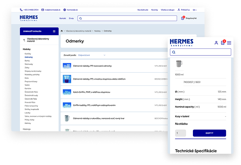
Task: Open thumbnail of Griffin kadičky, PP
Action: pyautogui.click(x=67, y=105)
